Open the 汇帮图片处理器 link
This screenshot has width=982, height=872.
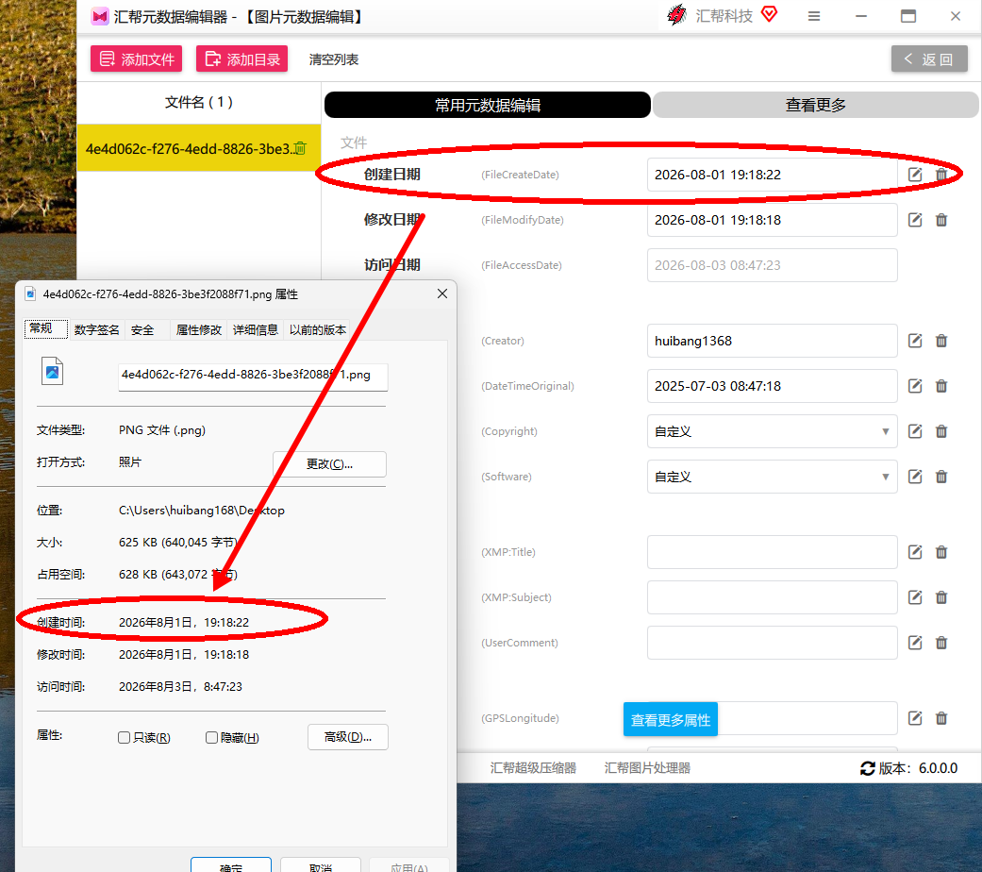click(x=647, y=768)
